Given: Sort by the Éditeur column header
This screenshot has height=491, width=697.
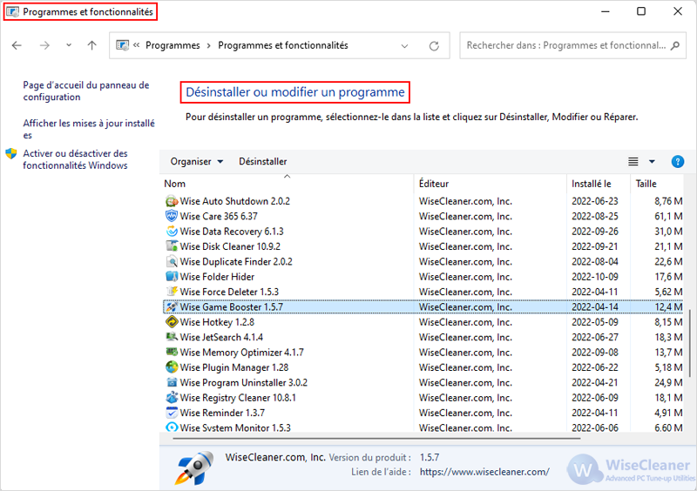Looking at the screenshot, I should point(491,184).
